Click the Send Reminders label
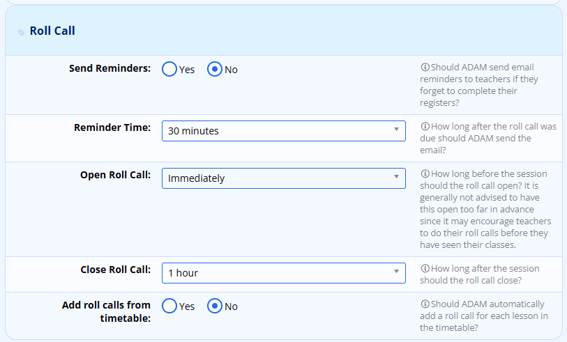This screenshot has height=342, width=567. pyautogui.click(x=109, y=68)
